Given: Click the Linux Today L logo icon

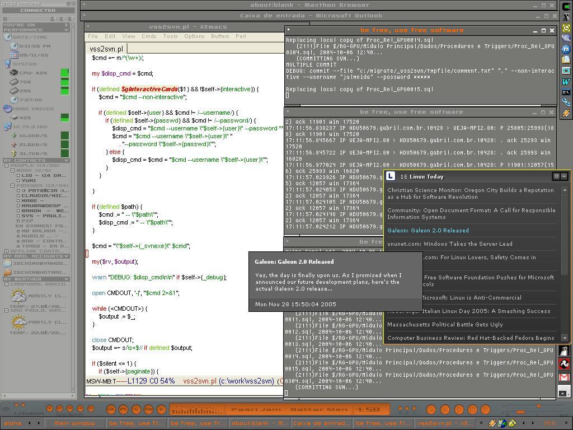Looking at the screenshot, I should (x=391, y=176).
